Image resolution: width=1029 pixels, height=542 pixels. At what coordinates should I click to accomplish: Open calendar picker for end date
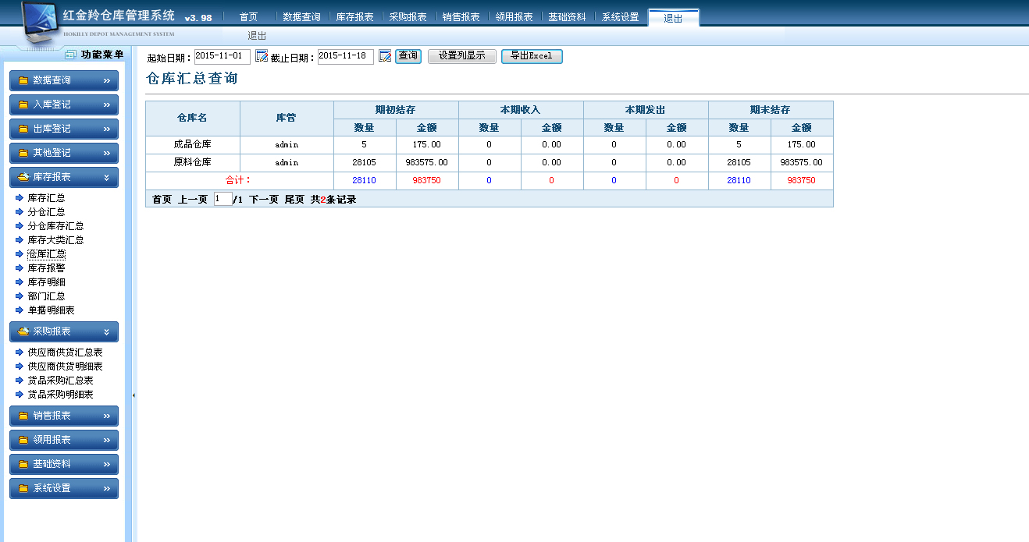click(x=385, y=56)
